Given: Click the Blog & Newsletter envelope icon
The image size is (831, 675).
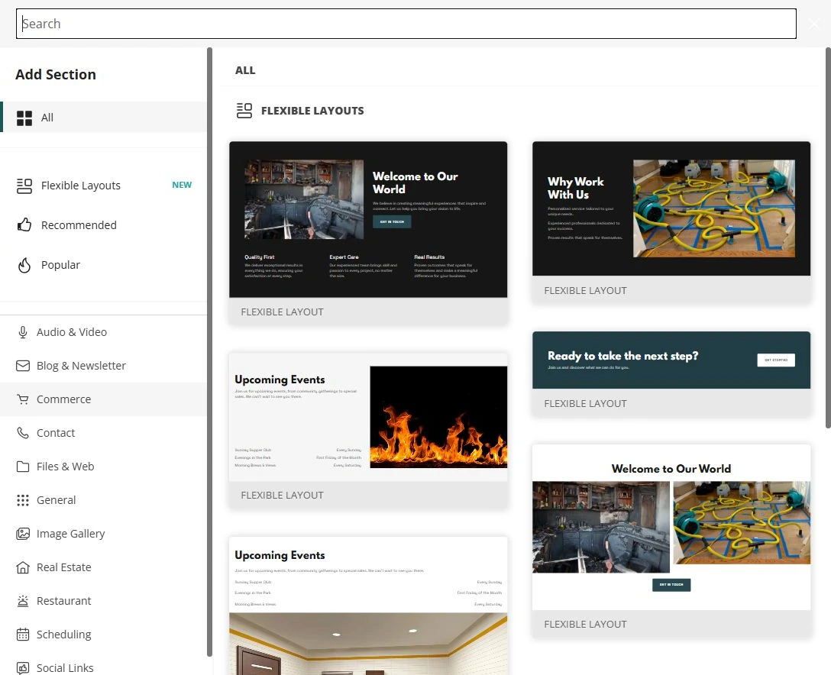Looking at the screenshot, I should click(x=23, y=366).
